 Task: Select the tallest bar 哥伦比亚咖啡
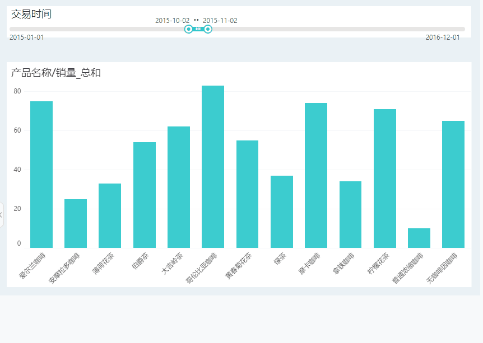(213, 167)
